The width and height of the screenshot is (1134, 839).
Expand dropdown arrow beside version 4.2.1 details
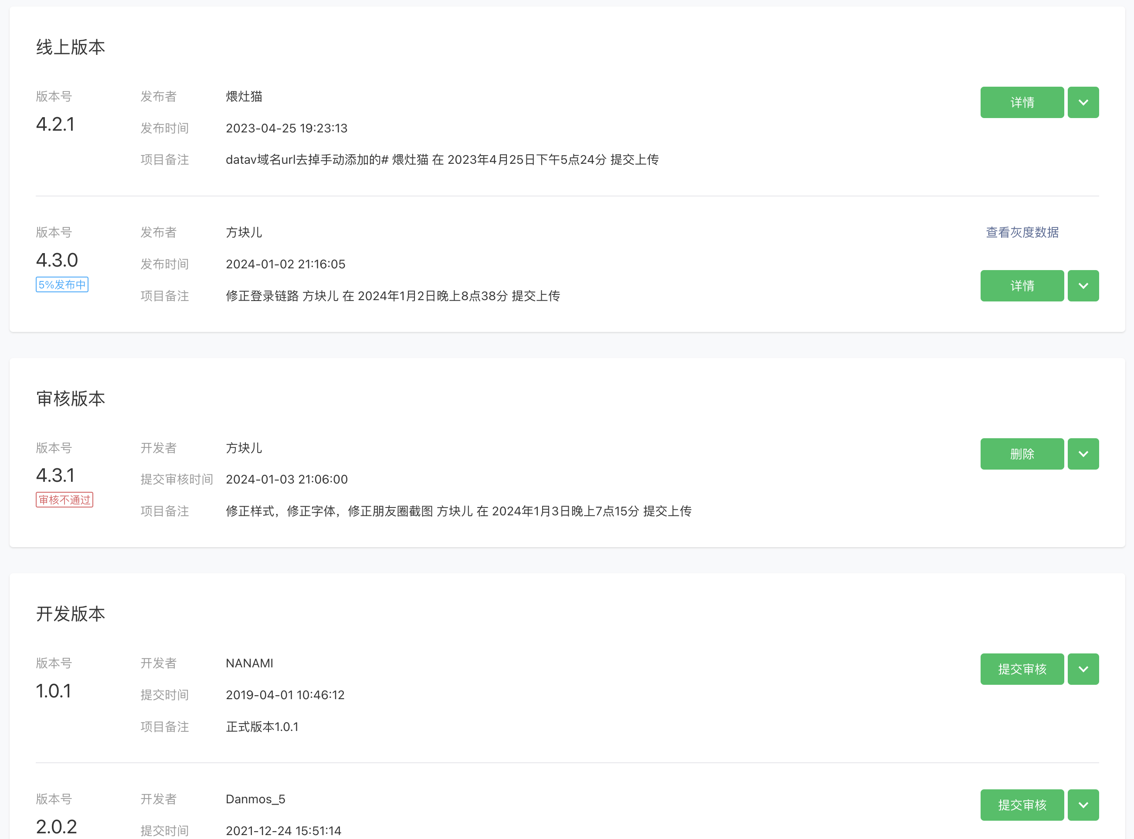[x=1083, y=103]
